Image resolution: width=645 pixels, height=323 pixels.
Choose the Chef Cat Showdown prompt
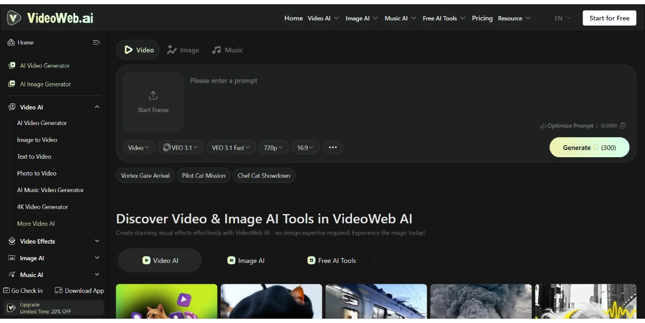[x=264, y=175]
